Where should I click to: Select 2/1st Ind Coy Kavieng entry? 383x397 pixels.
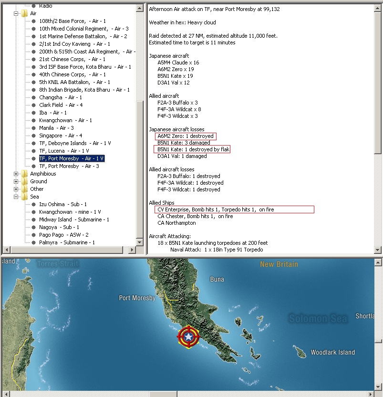point(75,44)
